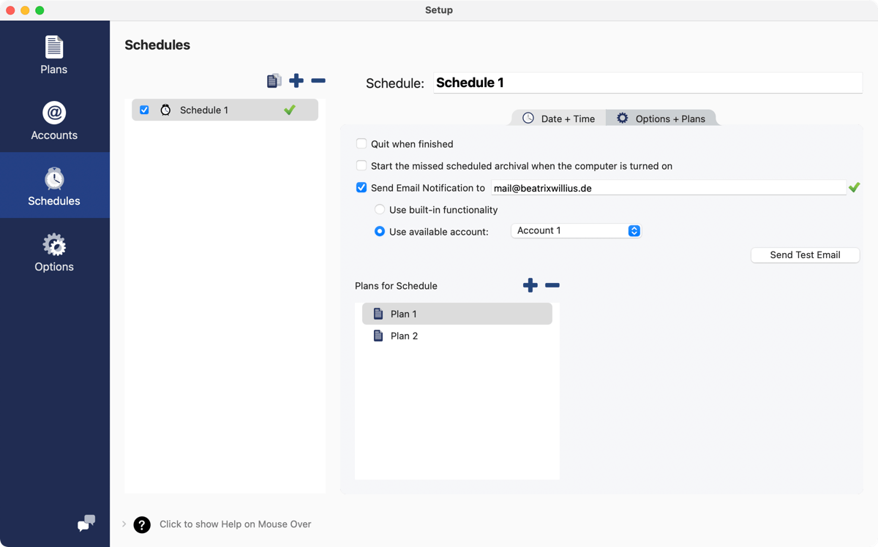Select Use built-in functionality radio button
The width and height of the screenshot is (878, 547).
click(380, 210)
